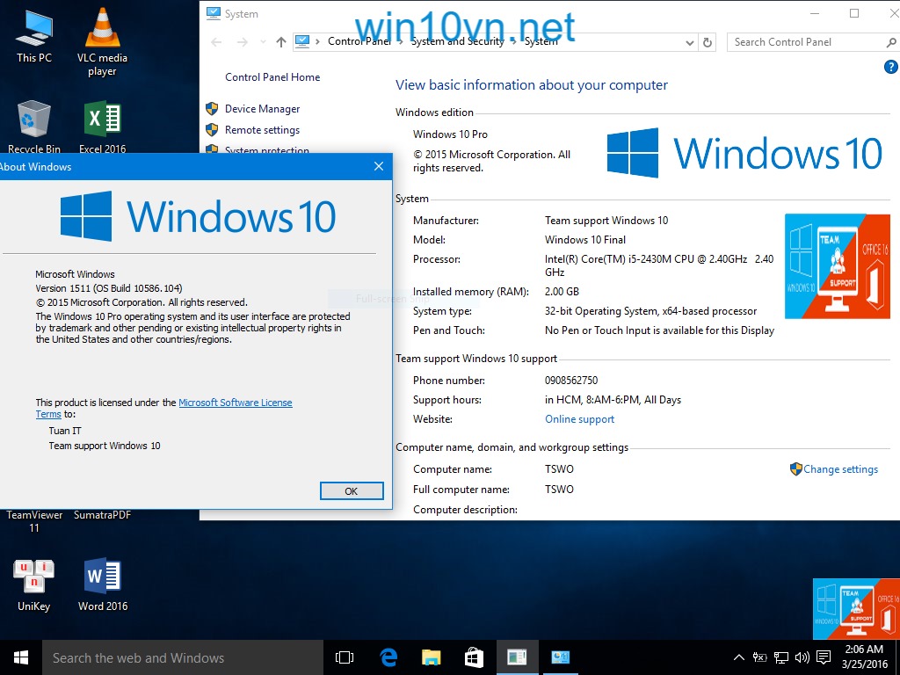
Task: Click the Online support website link
Action: pyautogui.click(x=580, y=419)
